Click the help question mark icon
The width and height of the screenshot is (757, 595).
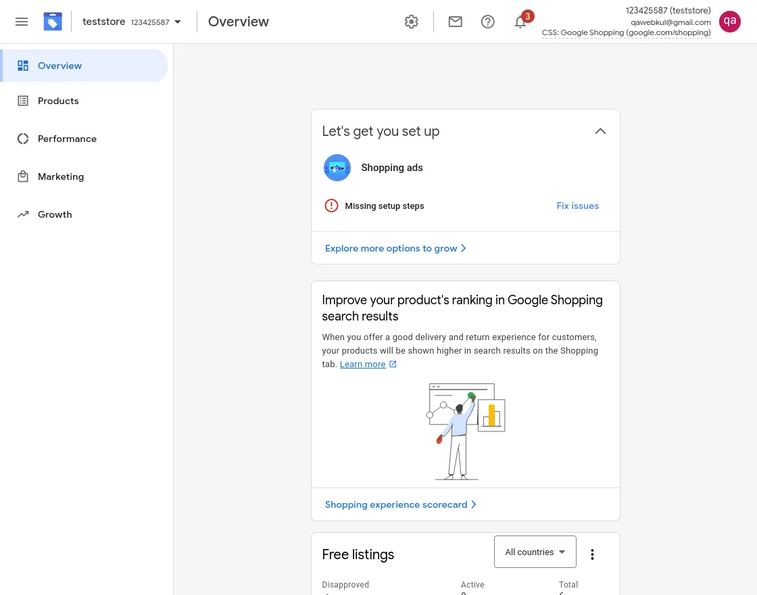488,22
